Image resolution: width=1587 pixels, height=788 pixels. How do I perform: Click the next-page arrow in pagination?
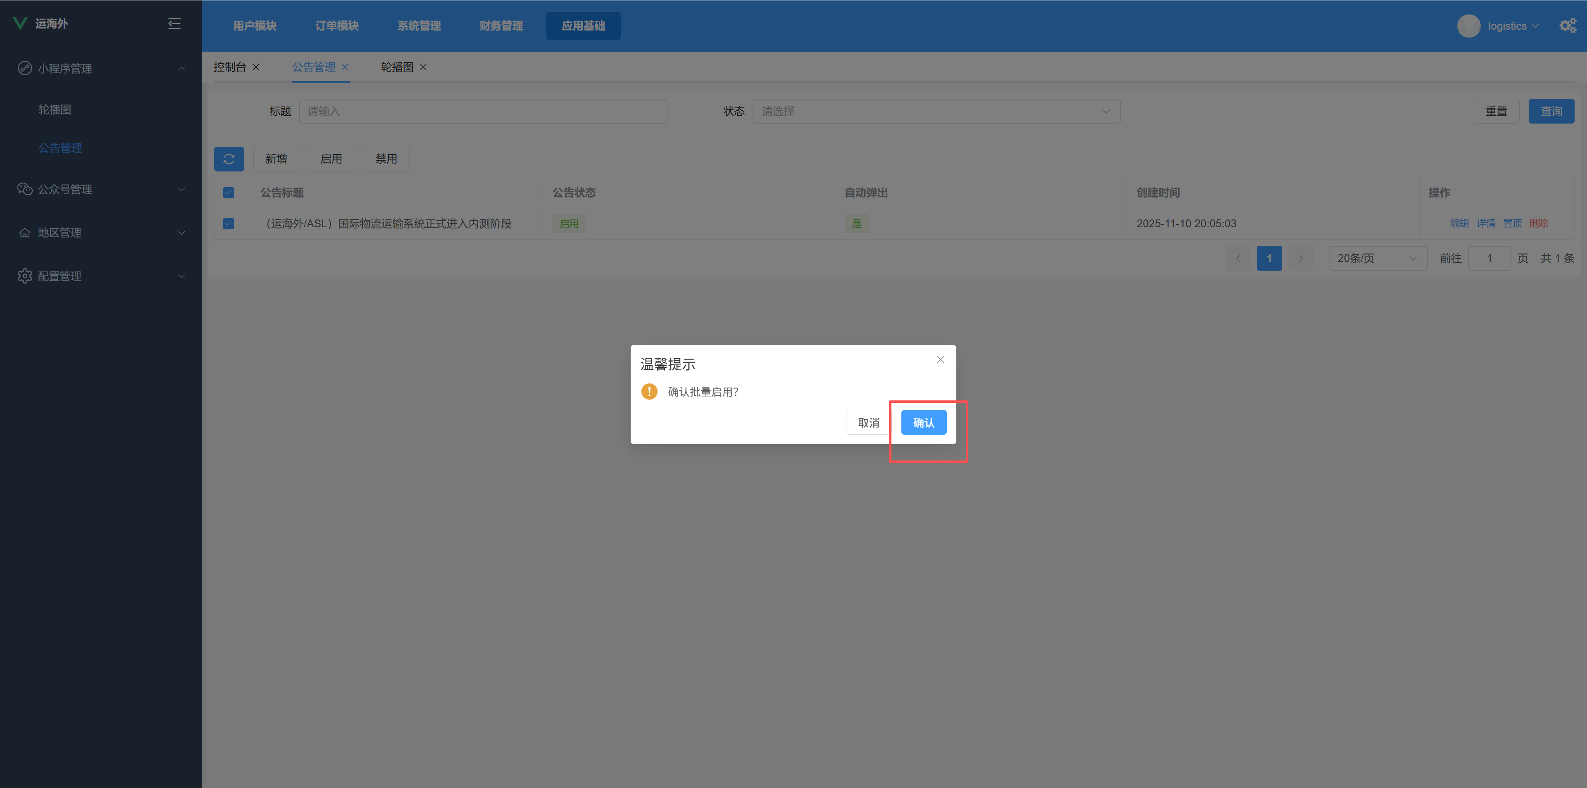[1301, 258]
